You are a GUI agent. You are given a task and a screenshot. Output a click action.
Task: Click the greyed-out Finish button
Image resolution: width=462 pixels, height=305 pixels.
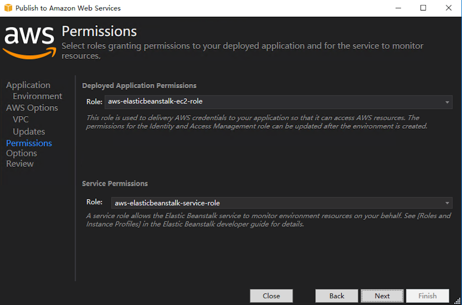pyautogui.click(x=427, y=296)
